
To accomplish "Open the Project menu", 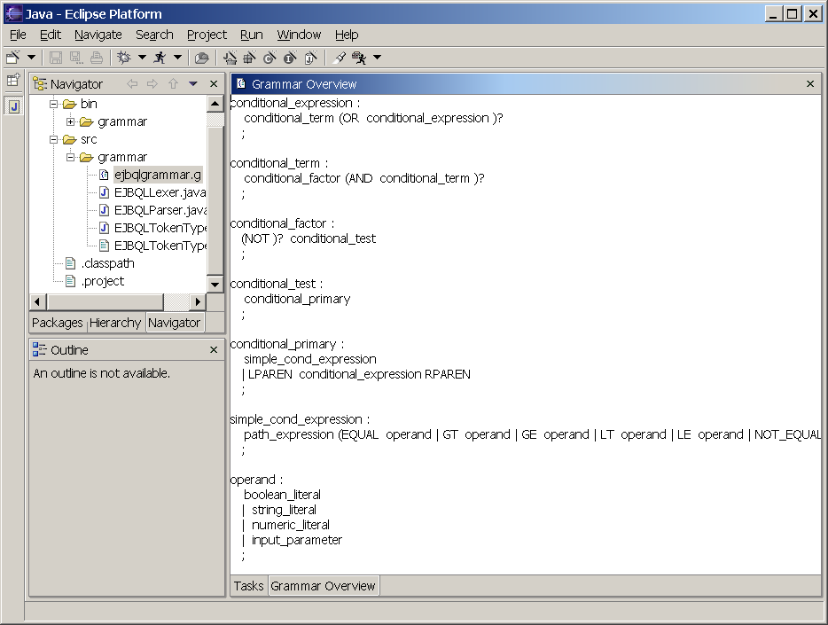I will [207, 35].
